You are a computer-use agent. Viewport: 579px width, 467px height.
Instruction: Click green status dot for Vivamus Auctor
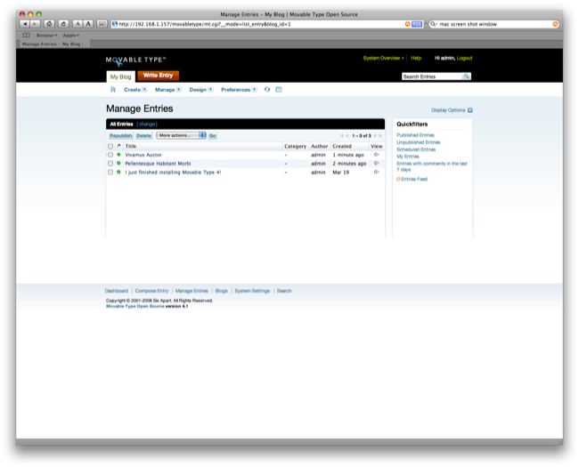118,155
